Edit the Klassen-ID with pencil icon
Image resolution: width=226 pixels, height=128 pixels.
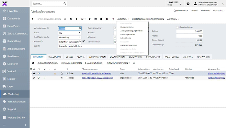[84, 41]
